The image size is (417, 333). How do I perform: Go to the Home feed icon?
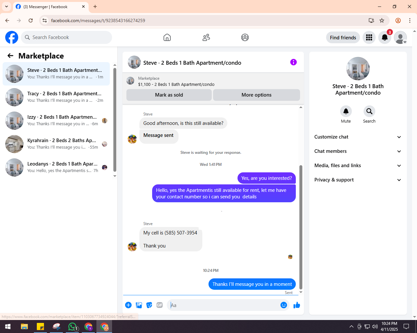[x=167, y=37]
